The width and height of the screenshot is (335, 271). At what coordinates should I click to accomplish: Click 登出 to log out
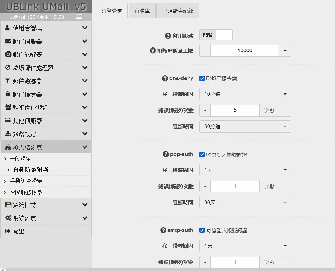pyautogui.click(x=18, y=231)
